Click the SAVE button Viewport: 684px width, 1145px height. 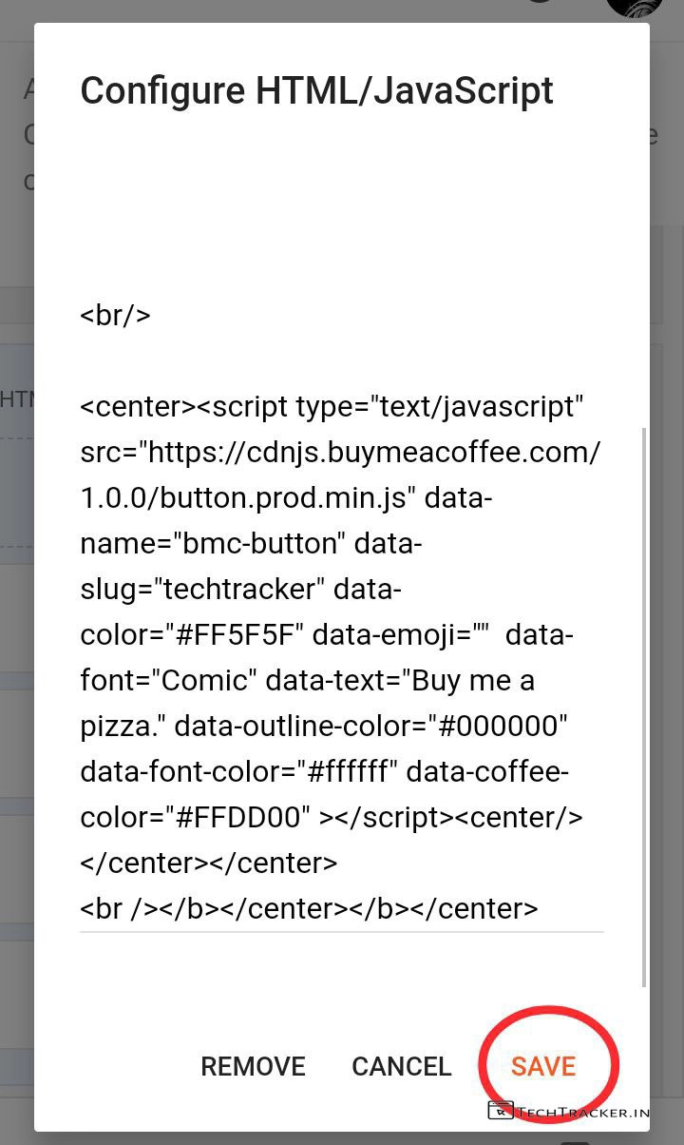[543, 1066]
